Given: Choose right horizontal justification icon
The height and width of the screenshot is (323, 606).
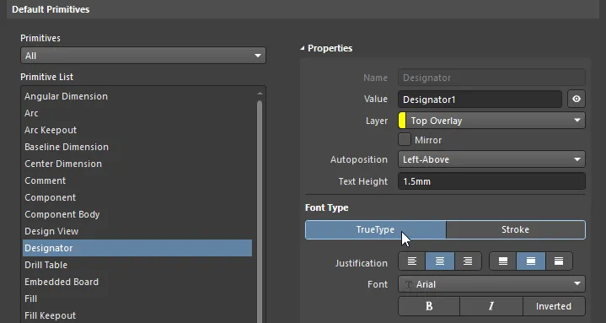Looking at the screenshot, I should (x=468, y=261).
